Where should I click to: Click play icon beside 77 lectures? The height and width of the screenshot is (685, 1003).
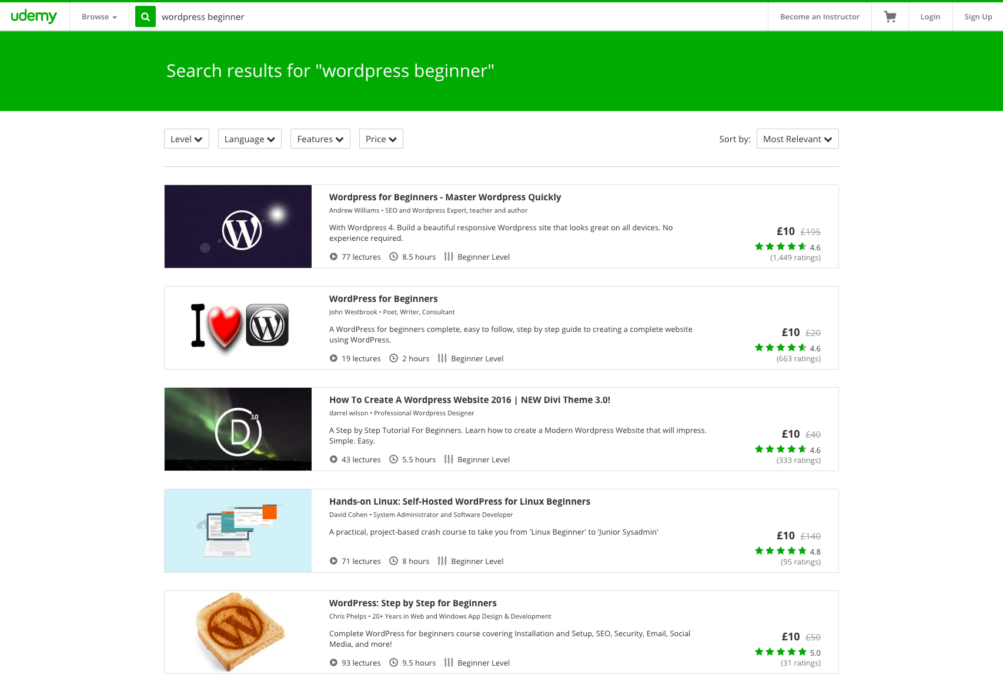333,257
